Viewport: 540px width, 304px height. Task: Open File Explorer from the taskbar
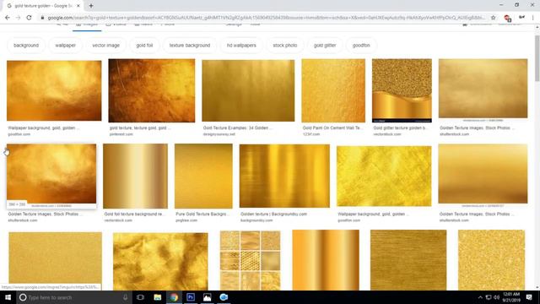158,297
